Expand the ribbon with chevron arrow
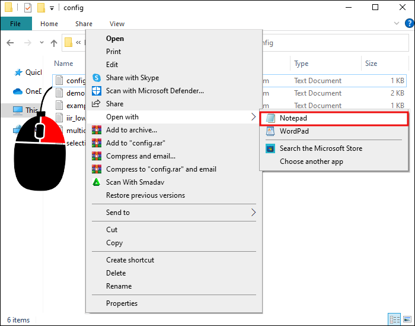 tap(397, 23)
